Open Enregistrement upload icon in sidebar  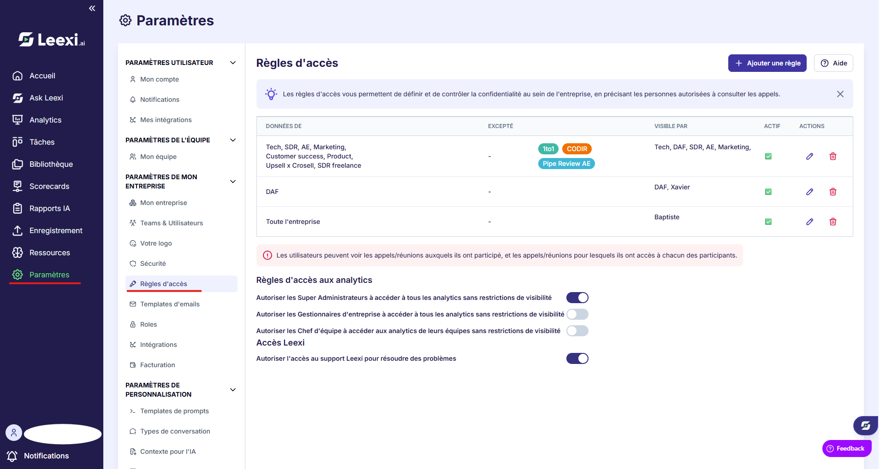18,230
